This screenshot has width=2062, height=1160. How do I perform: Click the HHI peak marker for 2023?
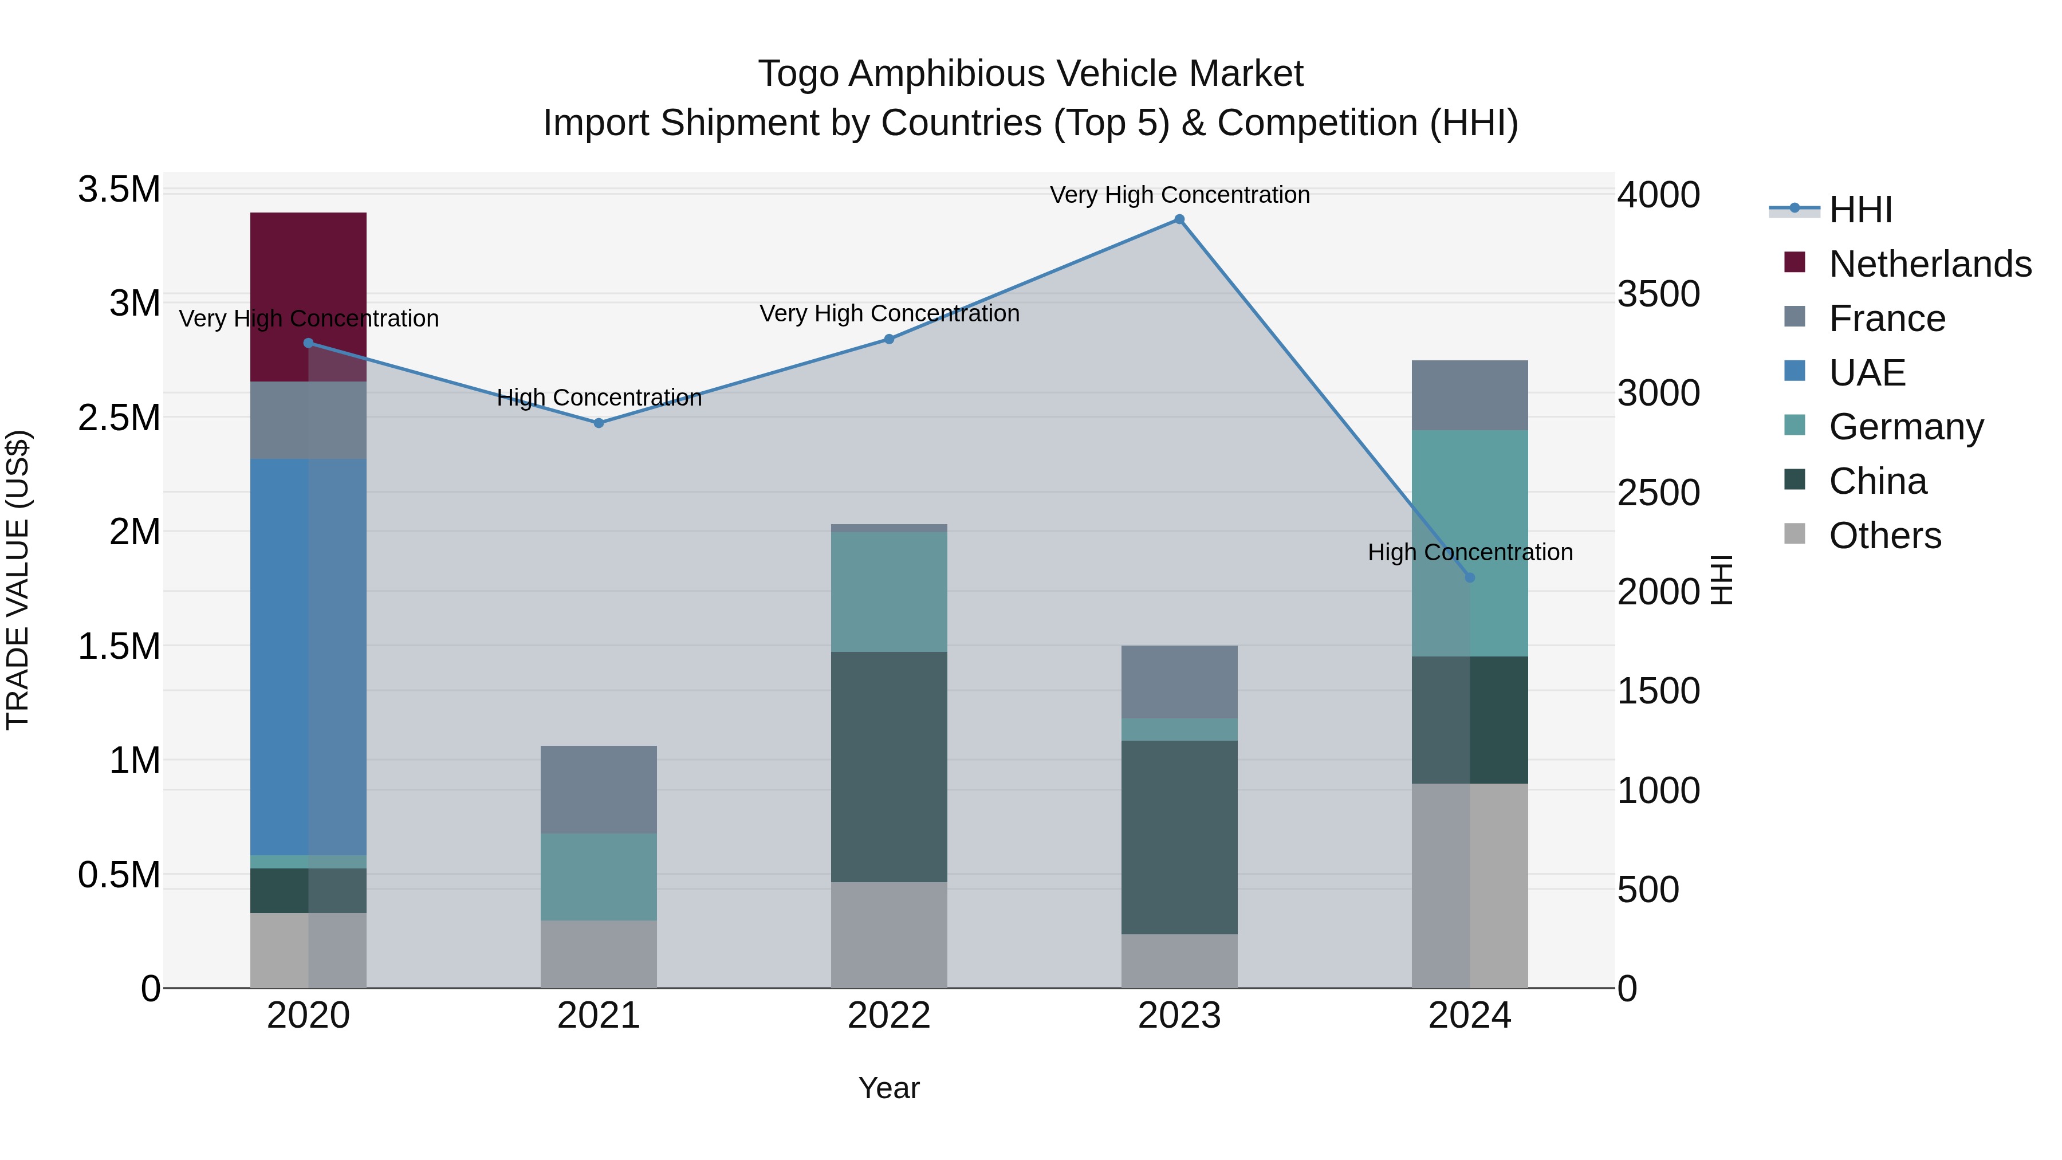tap(1179, 219)
